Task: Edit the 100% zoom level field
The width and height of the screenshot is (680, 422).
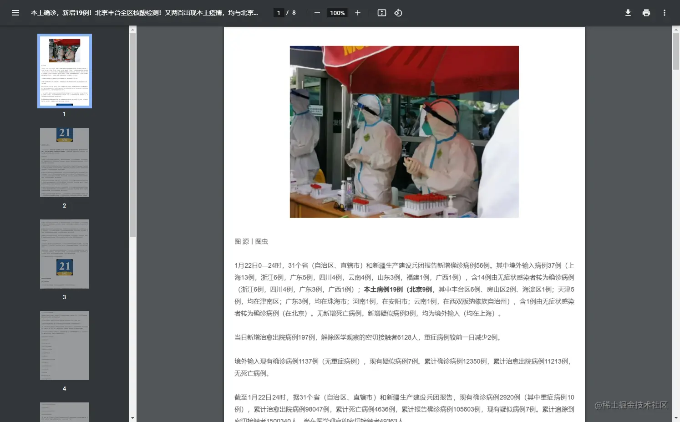Action: coord(337,13)
